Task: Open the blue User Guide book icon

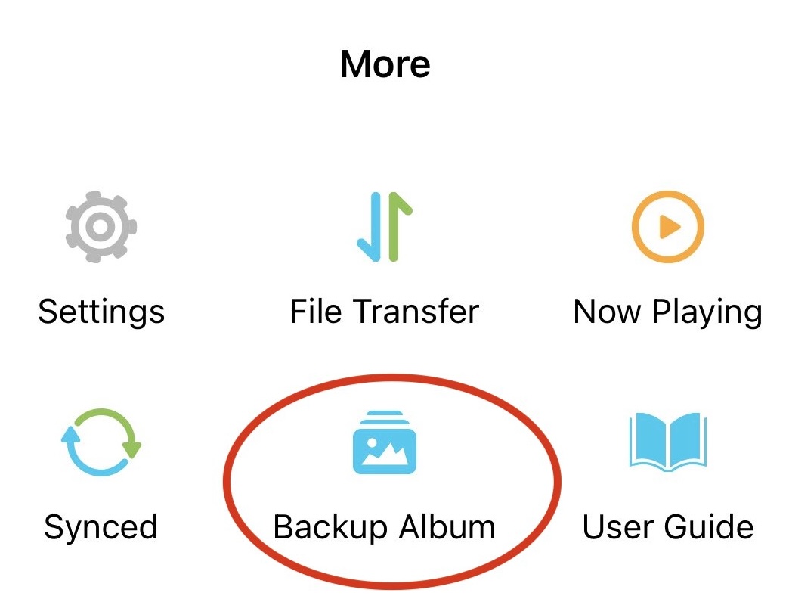Action: point(668,442)
